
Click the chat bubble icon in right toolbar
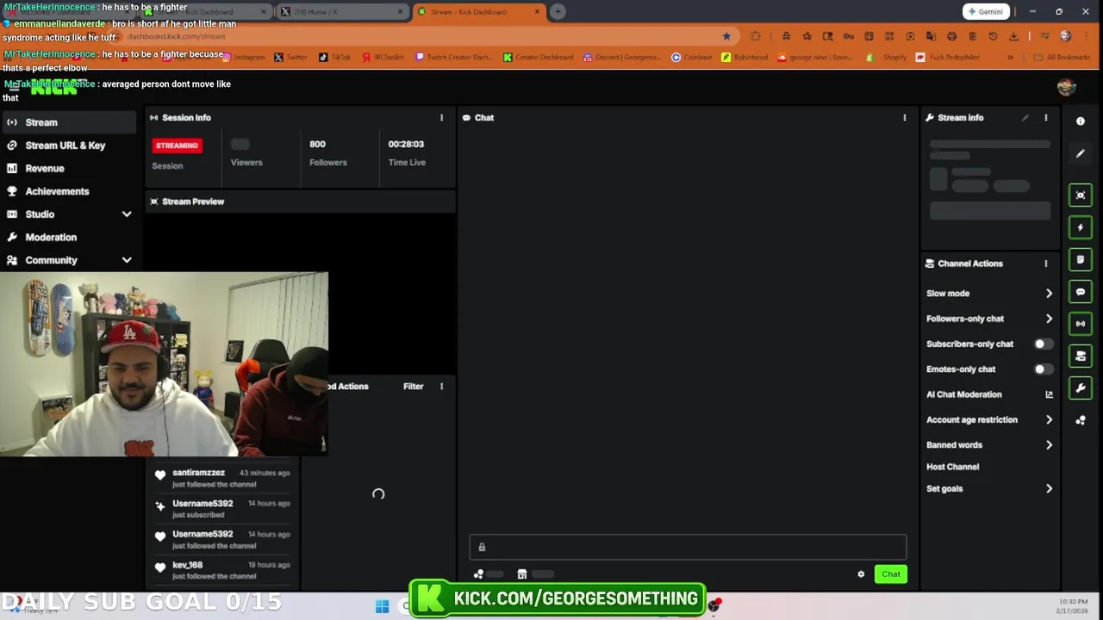click(1081, 292)
